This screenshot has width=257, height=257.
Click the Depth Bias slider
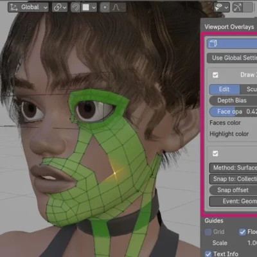point(233,100)
